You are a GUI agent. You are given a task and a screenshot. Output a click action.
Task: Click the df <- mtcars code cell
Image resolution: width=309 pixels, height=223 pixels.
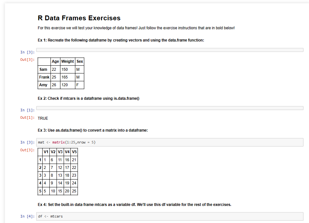(x=170, y=216)
